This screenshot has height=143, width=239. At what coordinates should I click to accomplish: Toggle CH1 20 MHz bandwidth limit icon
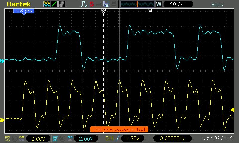[14, 139]
